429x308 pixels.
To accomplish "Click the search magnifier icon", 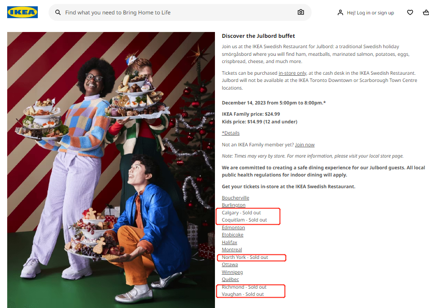I will pyautogui.click(x=58, y=12).
